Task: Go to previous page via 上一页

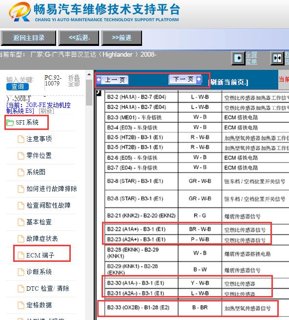Action: pyautogui.click(x=112, y=80)
